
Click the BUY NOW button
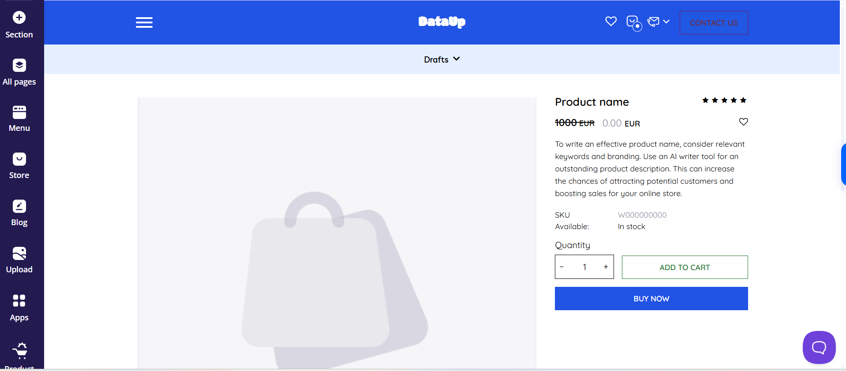point(651,298)
